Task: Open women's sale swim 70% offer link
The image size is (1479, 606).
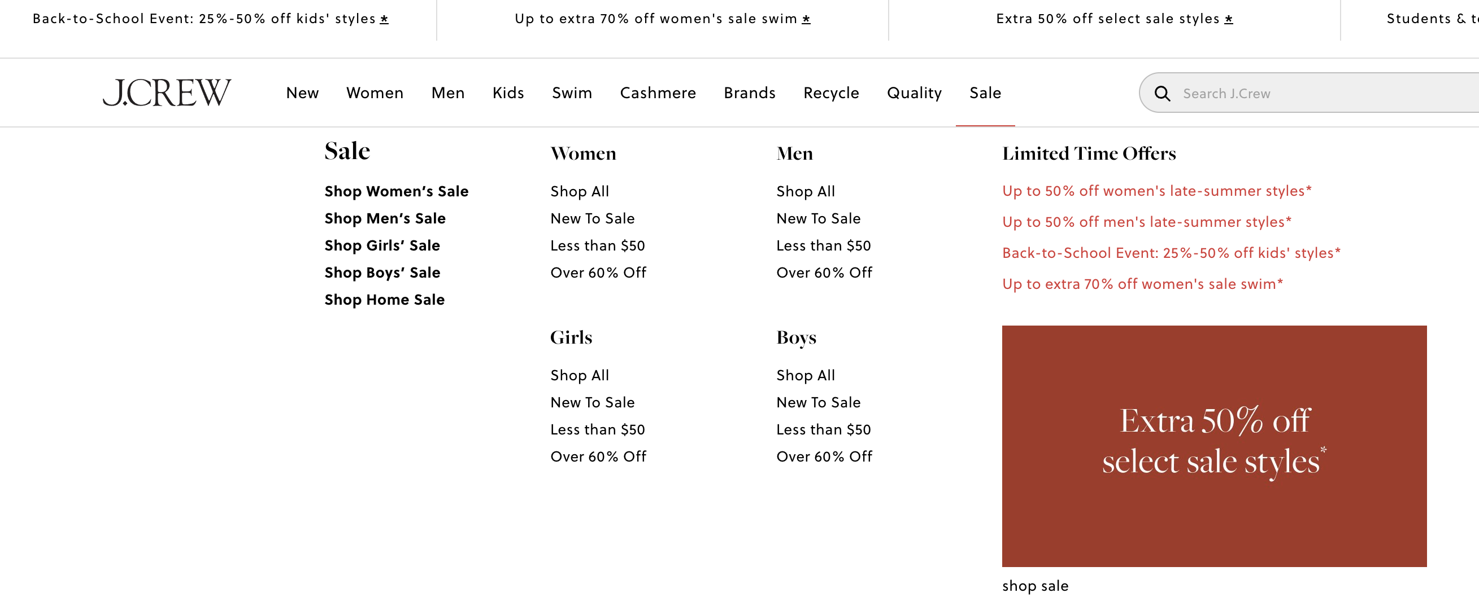Action: pyautogui.click(x=1142, y=284)
